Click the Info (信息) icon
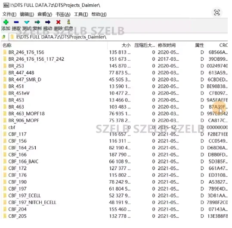Viewport: 232px width, 228px height. pos(69,22)
